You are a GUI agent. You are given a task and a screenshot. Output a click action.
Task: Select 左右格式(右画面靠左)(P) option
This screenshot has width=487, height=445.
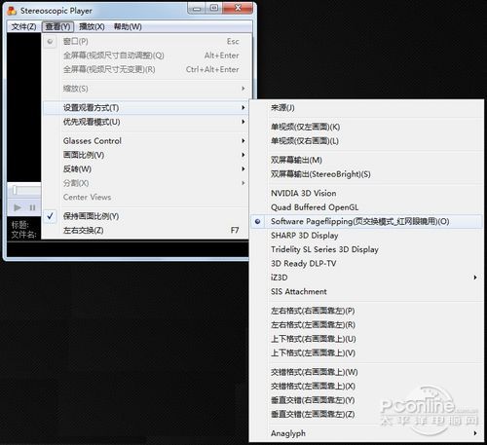pyautogui.click(x=366, y=311)
